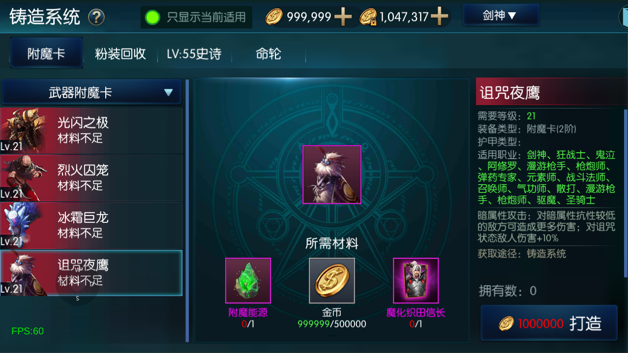Tap the 金币 gold coin material icon
Screen dimensions: 628x353
[332, 280]
